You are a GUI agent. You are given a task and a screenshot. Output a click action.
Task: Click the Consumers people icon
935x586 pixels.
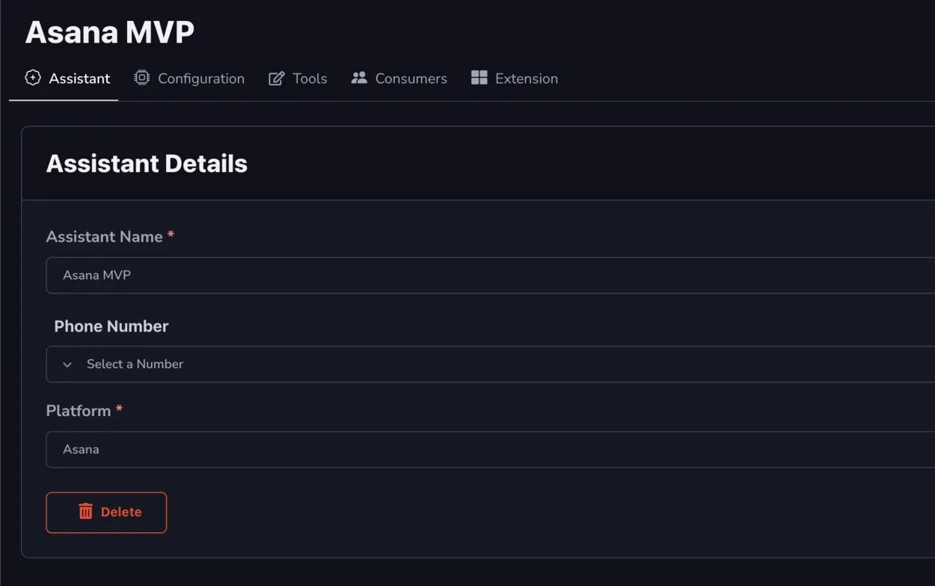click(x=359, y=78)
